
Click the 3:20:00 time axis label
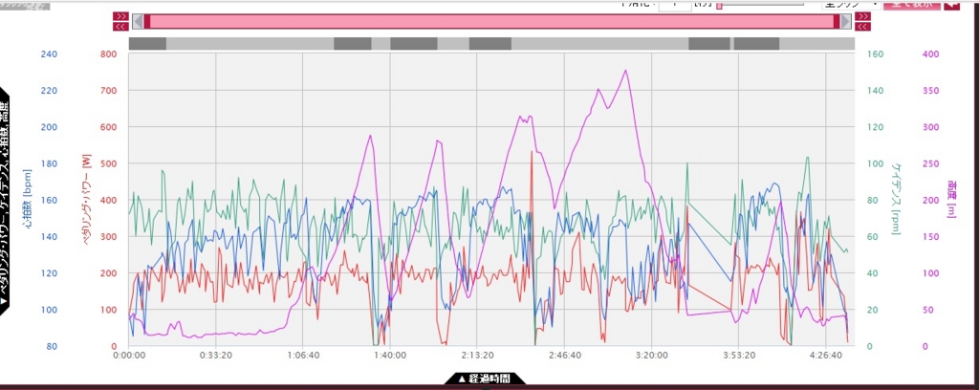tap(651, 355)
